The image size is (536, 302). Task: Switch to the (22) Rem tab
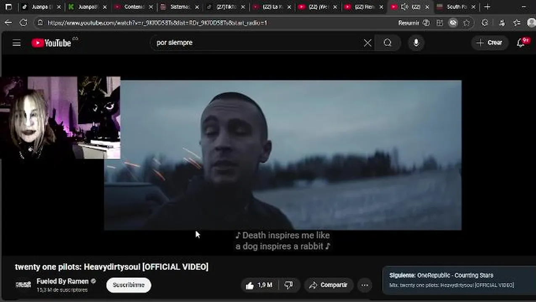click(364, 7)
